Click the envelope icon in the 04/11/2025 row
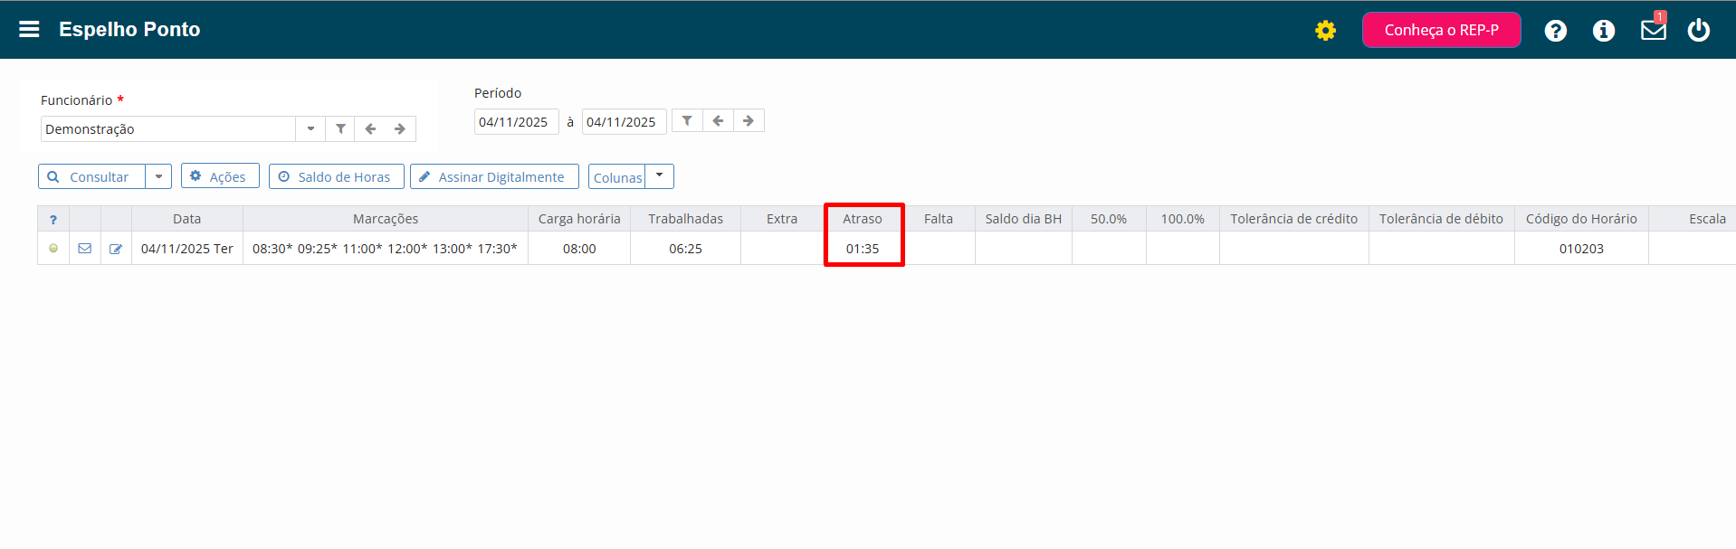Screen dimensions: 1736x549 coord(85,248)
